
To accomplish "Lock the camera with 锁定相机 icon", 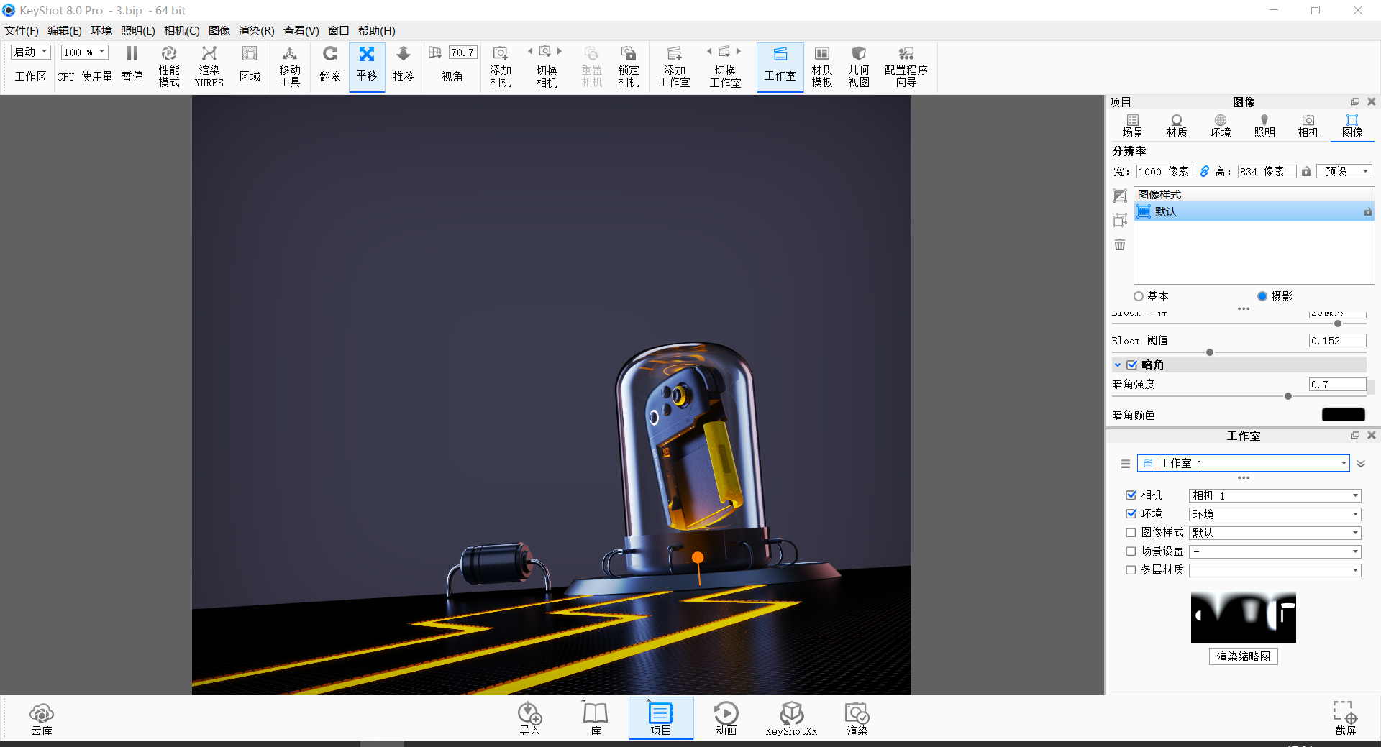I will [x=628, y=65].
